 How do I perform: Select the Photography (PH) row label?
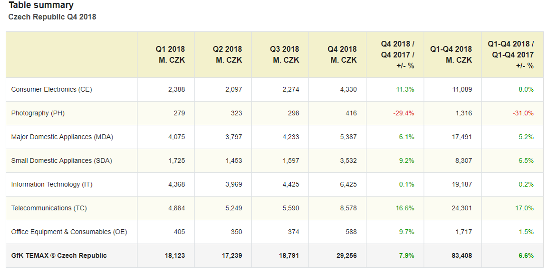click(38, 113)
